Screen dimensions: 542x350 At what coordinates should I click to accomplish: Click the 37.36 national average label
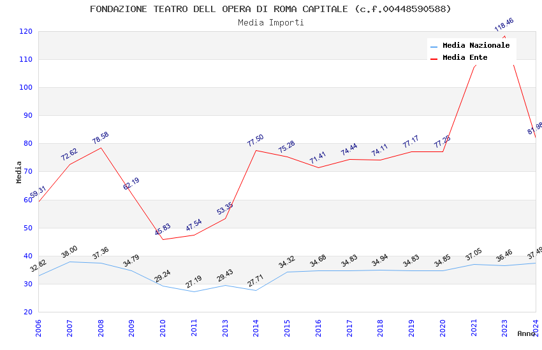point(101,253)
